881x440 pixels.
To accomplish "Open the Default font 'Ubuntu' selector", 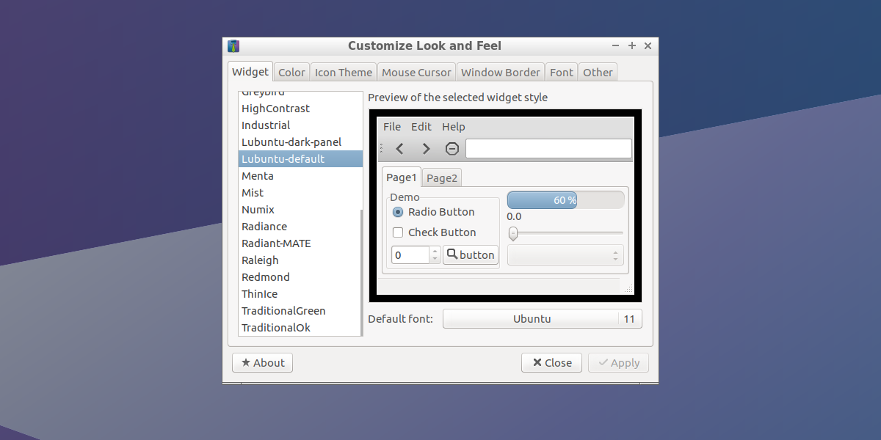I will tap(533, 318).
